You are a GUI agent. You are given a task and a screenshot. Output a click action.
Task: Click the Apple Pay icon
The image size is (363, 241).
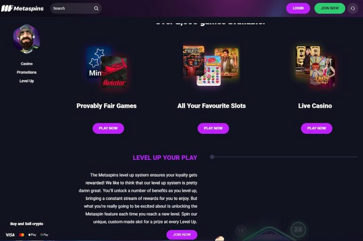(32, 235)
